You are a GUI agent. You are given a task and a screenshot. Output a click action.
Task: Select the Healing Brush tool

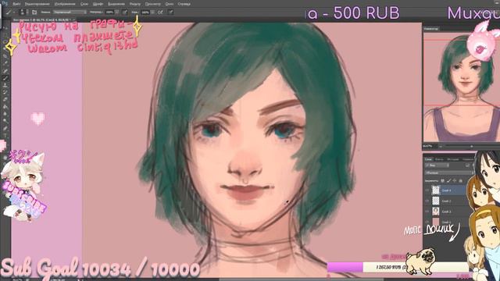(5, 70)
